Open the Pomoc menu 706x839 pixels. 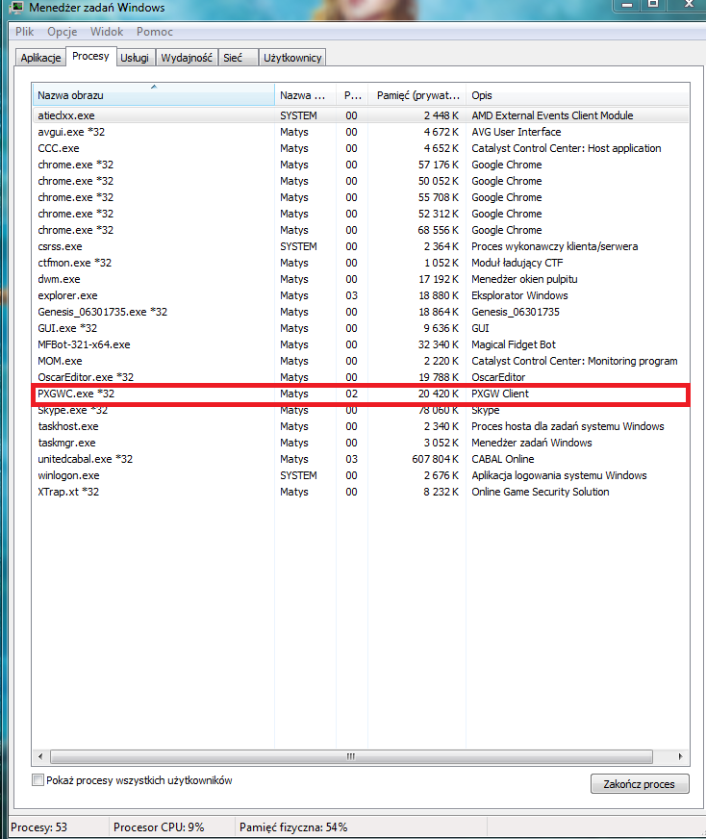pyautogui.click(x=155, y=32)
